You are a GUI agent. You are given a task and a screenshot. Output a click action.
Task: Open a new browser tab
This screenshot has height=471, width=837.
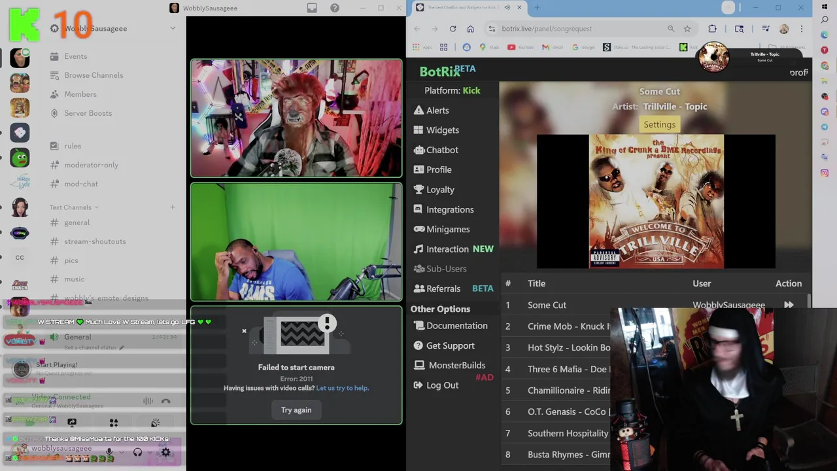pos(537,8)
